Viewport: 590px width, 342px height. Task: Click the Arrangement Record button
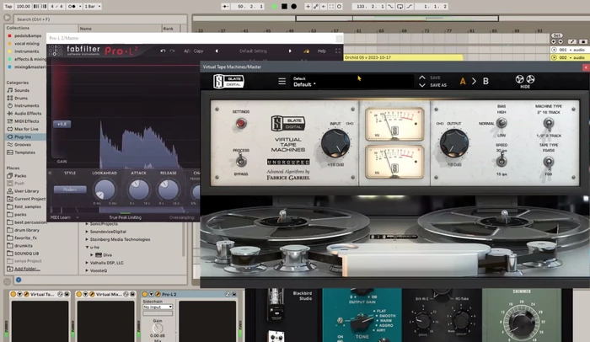point(294,7)
